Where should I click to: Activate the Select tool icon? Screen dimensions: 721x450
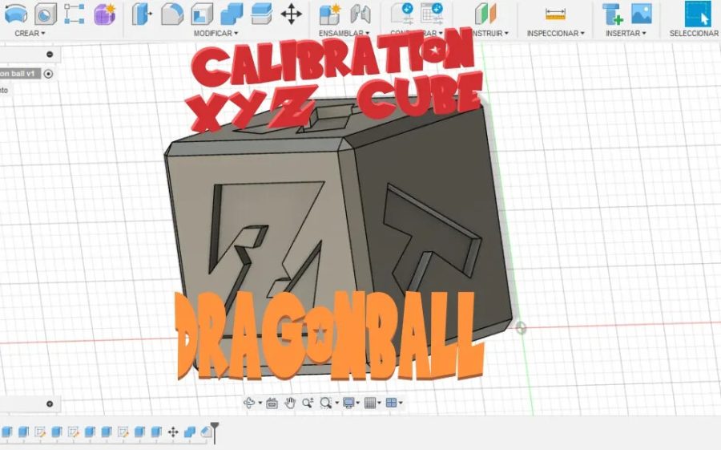point(698,14)
